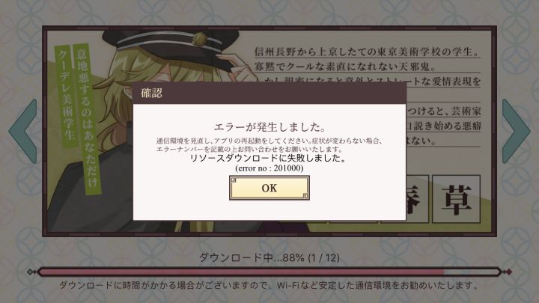Click the green 意地悪するのはあなただけ banner
The width and height of the screenshot is (539, 303).
[x=86, y=118]
